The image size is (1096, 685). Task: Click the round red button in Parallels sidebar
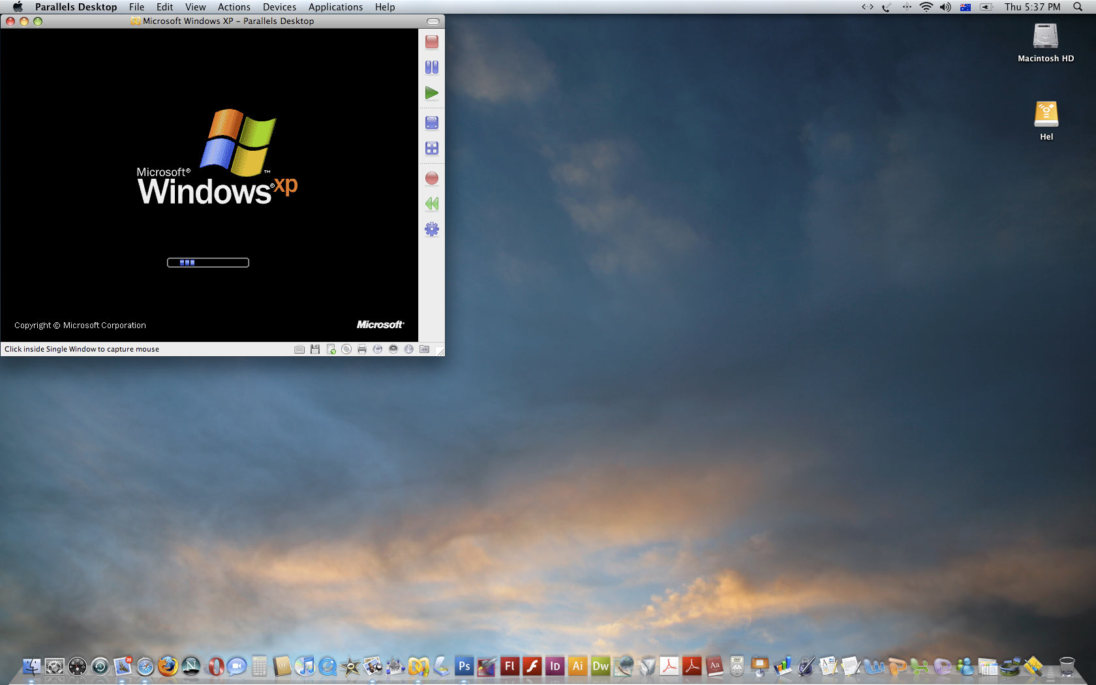pyautogui.click(x=431, y=178)
